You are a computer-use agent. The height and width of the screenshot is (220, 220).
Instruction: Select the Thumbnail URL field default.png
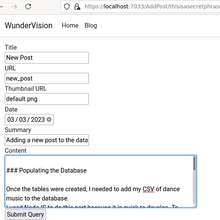coord(47,99)
